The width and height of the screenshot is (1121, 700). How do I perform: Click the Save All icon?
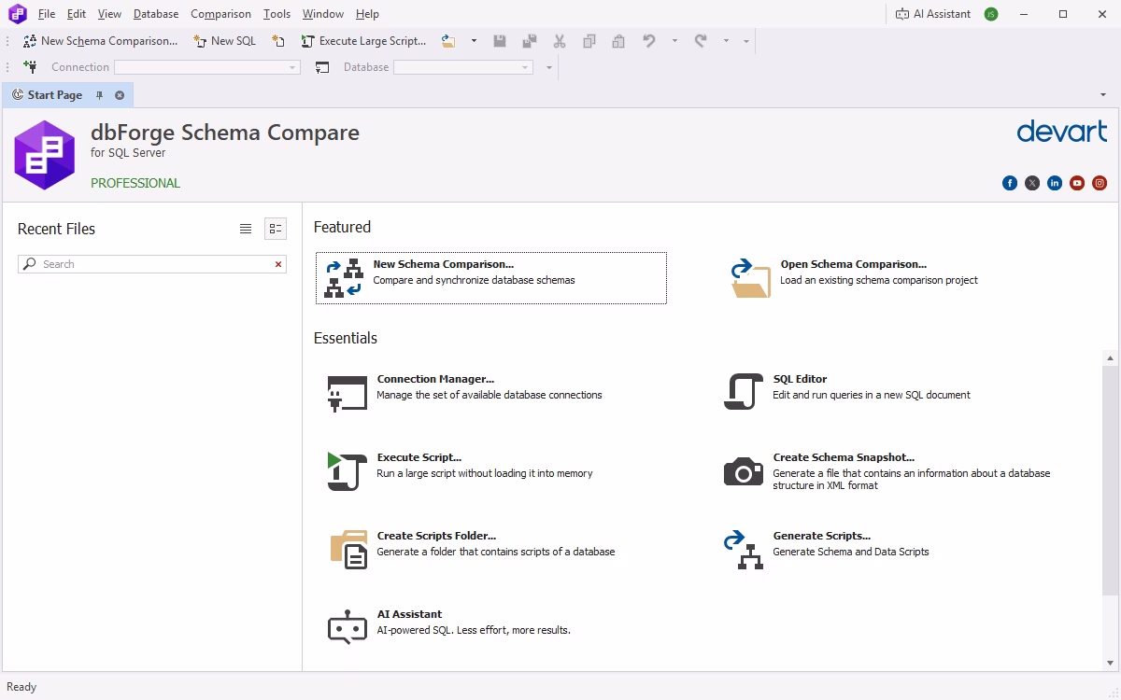[530, 41]
